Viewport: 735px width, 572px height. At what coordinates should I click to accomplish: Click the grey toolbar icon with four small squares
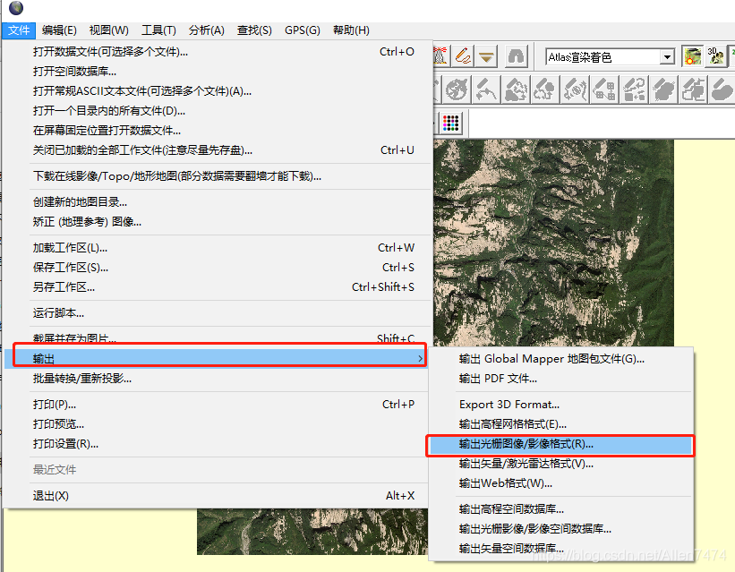[x=605, y=90]
